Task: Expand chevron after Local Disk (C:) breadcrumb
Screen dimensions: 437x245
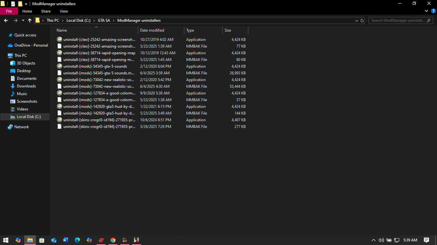Action: (x=94, y=20)
